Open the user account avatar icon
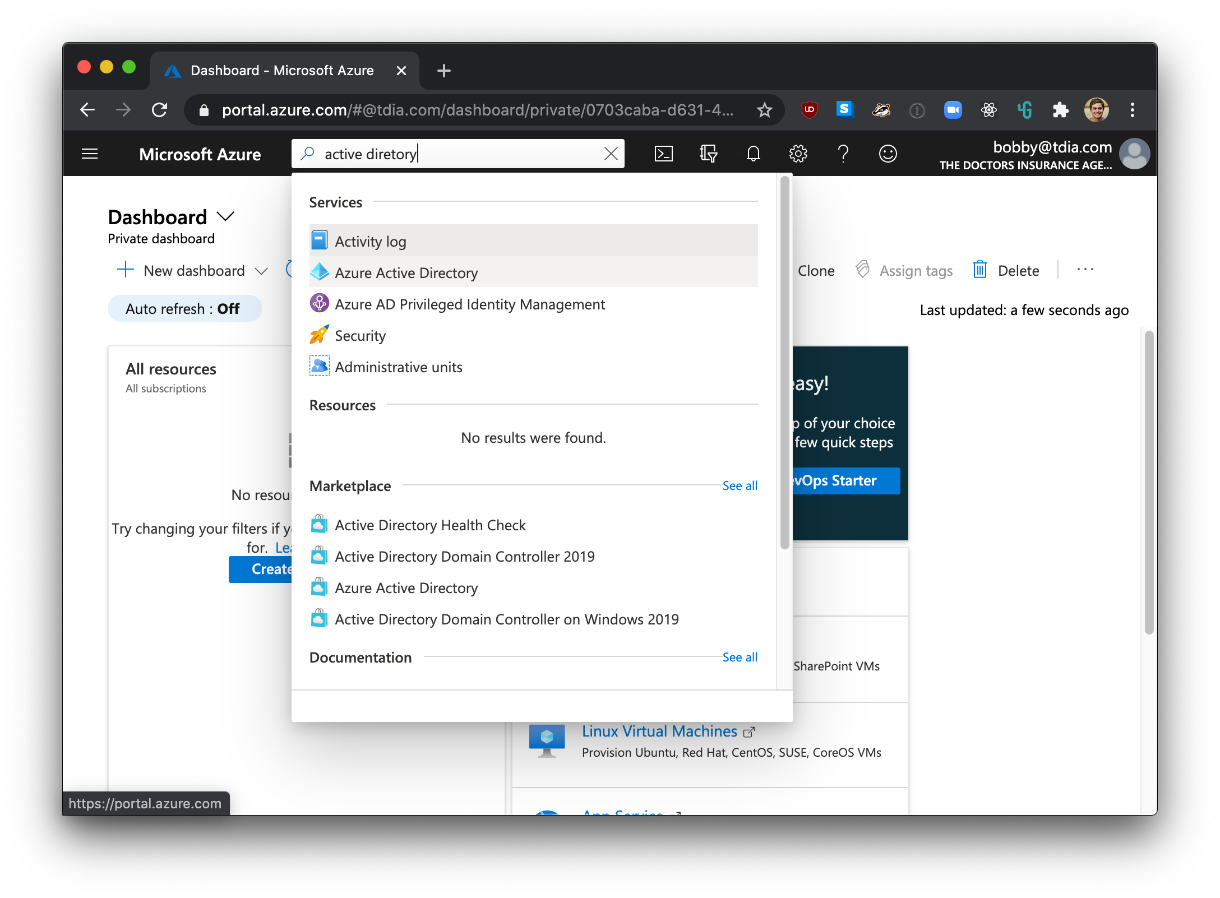Screen dimensions: 1220x898 coord(1135,154)
